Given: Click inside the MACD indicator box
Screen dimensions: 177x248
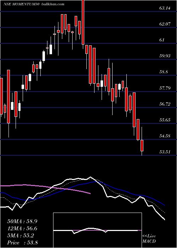Looking at the screenshot, I should (97, 230).
